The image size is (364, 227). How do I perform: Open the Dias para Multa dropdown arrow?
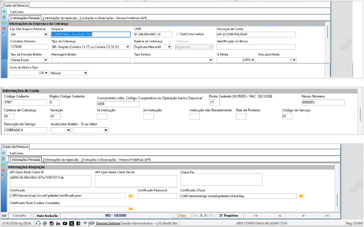295,60
